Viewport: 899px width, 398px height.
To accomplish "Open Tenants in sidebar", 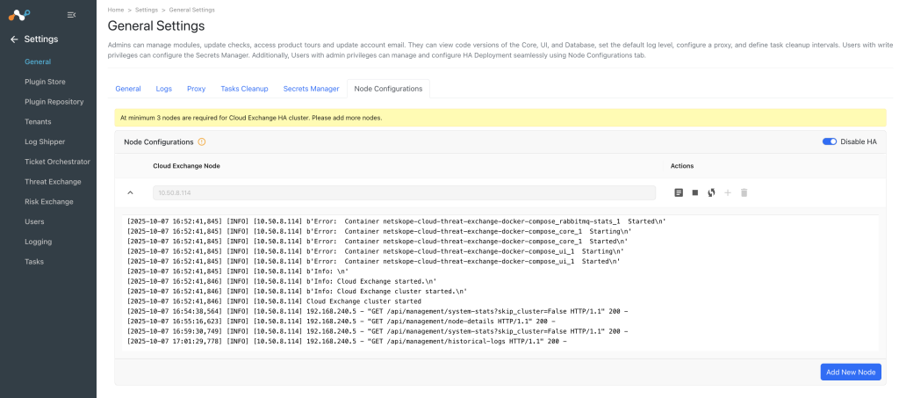I will coord(38,121).
